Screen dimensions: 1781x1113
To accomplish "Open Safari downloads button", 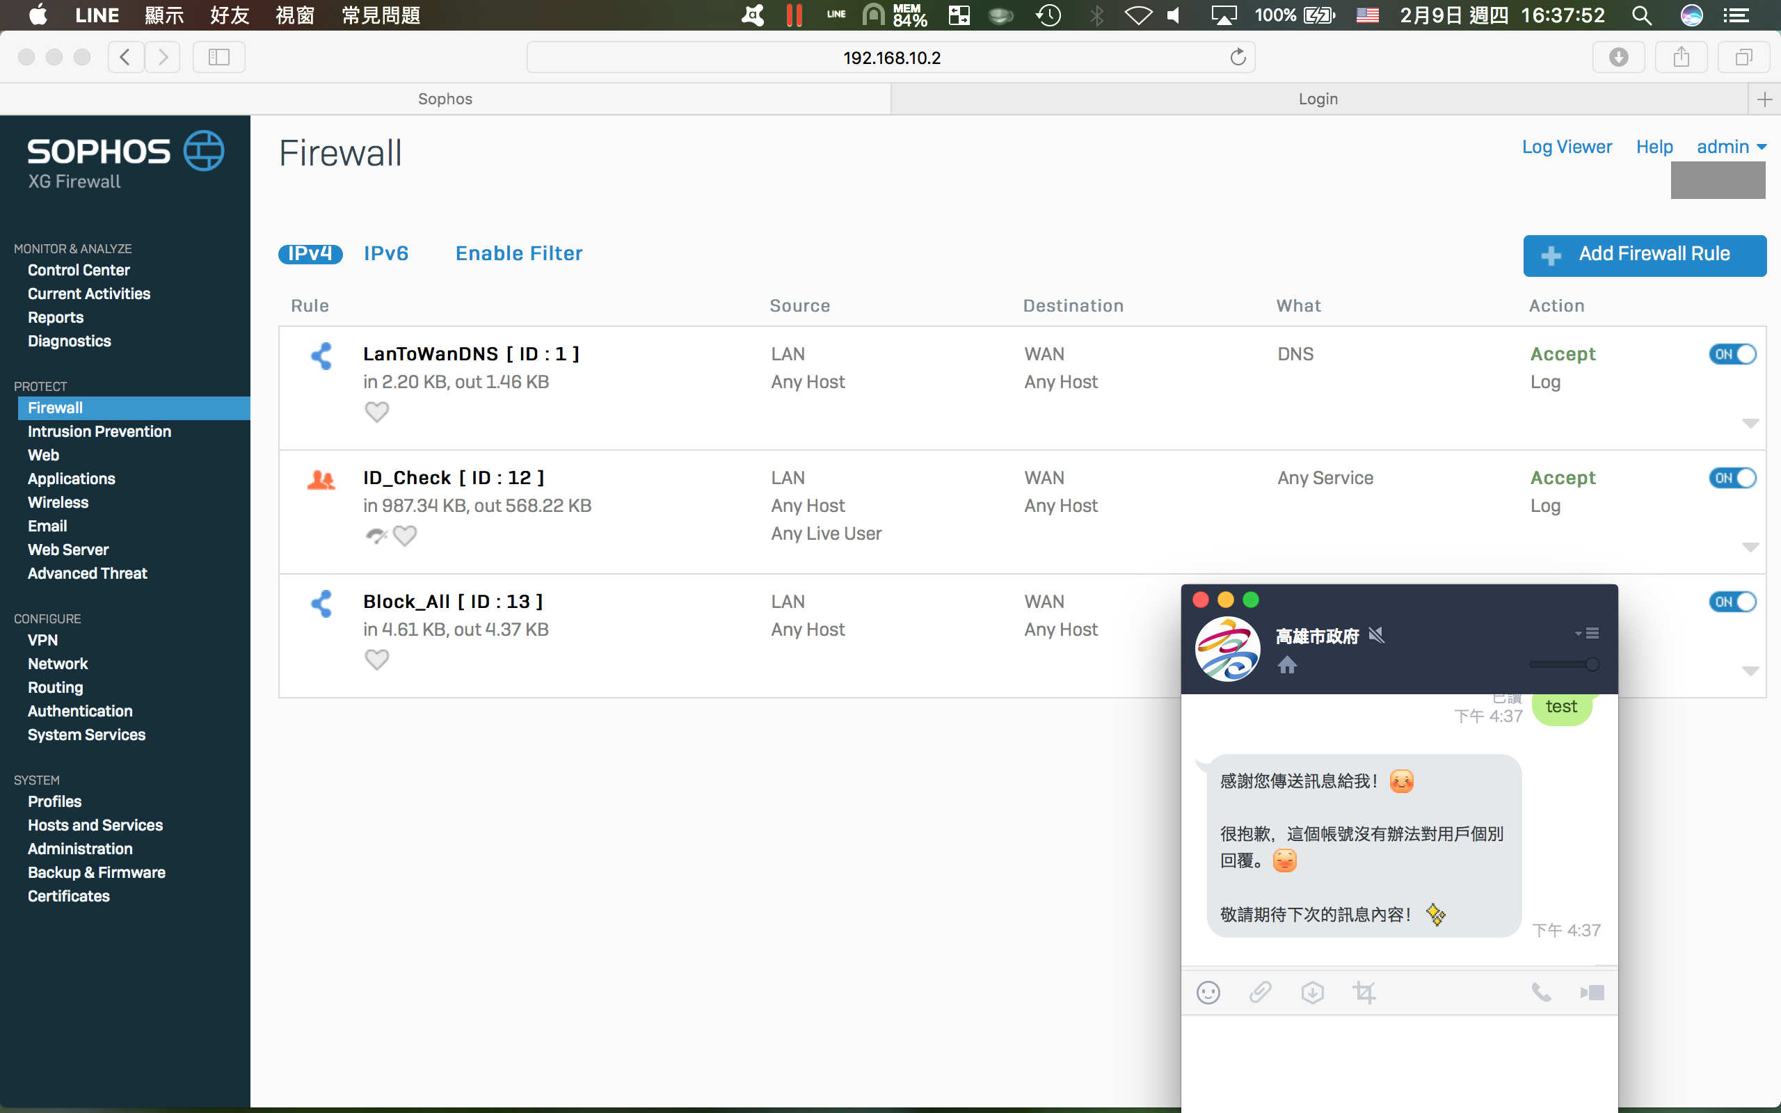I will pos(1618,56).
